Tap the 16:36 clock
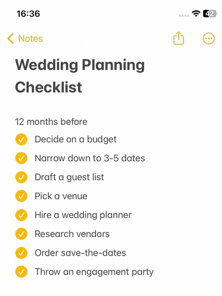The height and width of the screenshot is (296, 222). coord(28,14)
